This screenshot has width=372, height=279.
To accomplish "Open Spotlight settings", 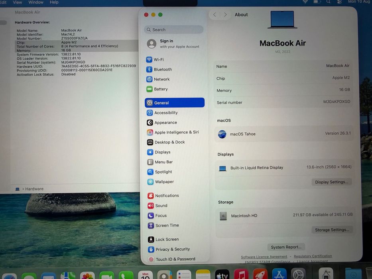I will pos(159,172).
